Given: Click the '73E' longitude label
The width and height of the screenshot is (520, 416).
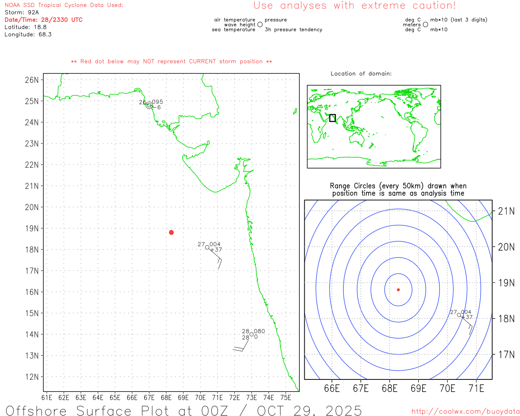Looking at the screenshot, I should [x=251, y=397].
